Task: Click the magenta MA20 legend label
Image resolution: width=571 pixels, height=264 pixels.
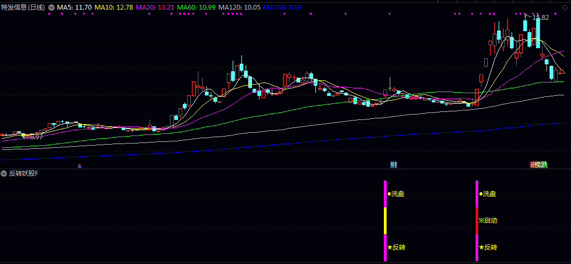Action: pos(155,7)
